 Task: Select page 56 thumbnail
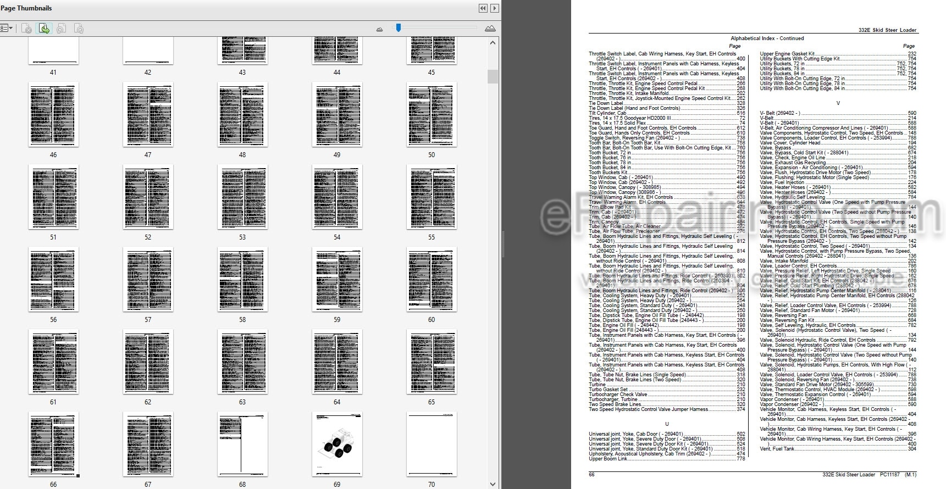pos(53,279)
